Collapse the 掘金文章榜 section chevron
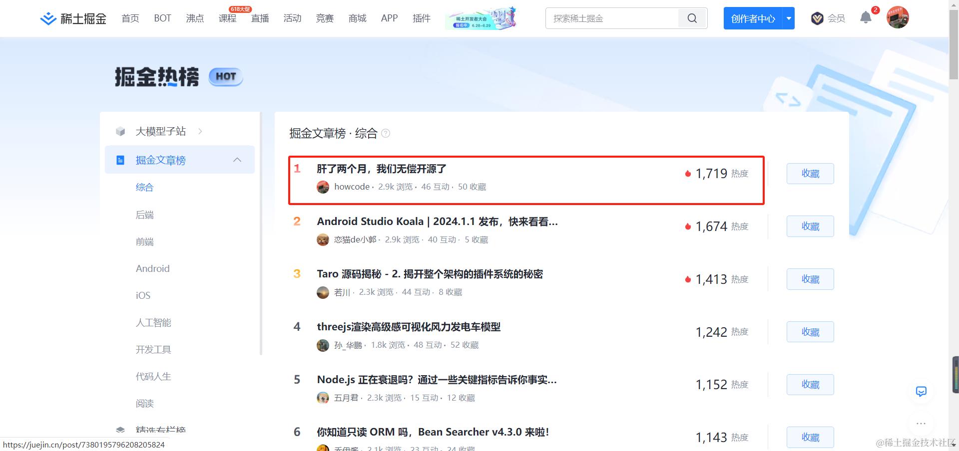959x451 pixels. (237, 160)
